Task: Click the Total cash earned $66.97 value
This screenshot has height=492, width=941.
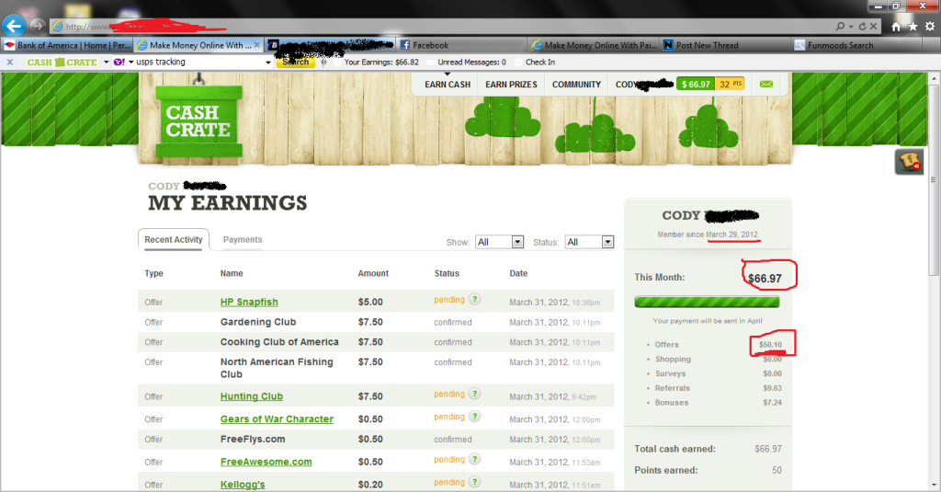Action: point(768,449)
